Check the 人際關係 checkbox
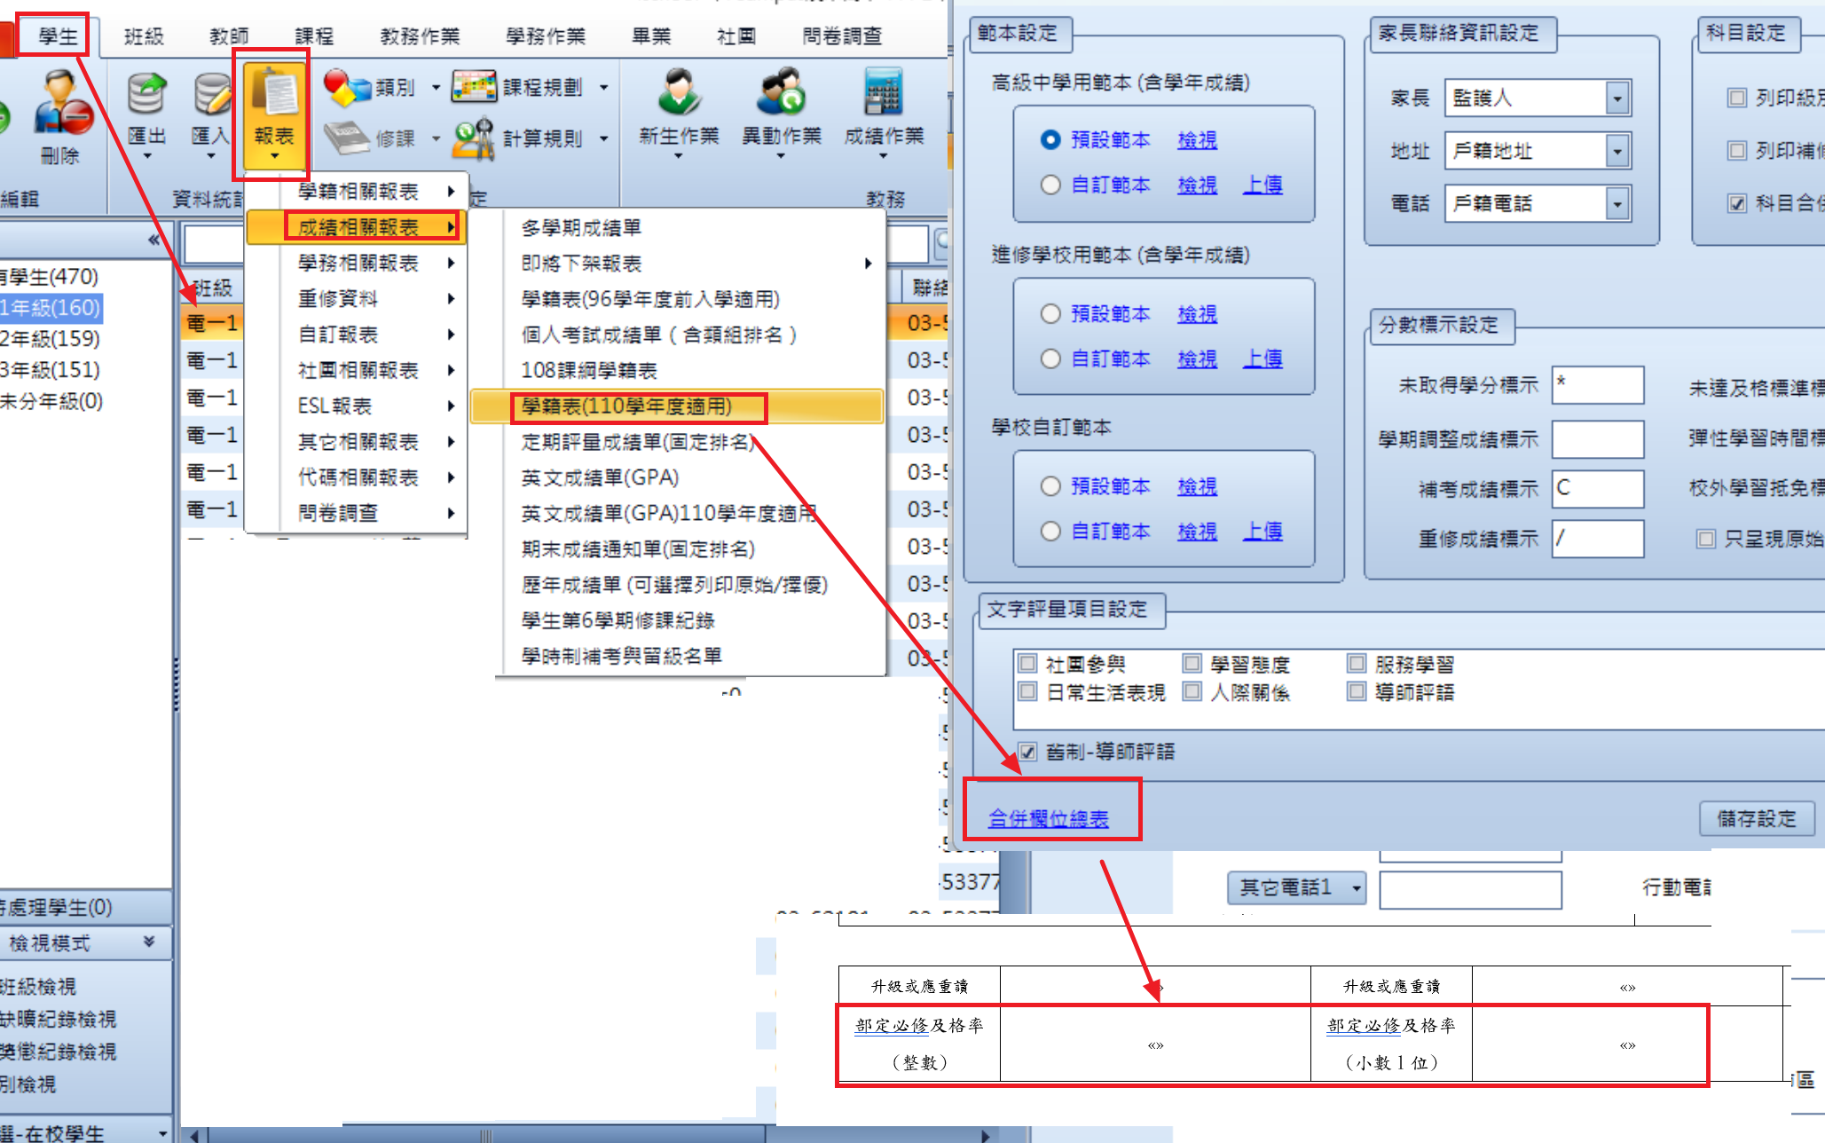This screenshot has height=1143, width=1825. click(1192, 690)
